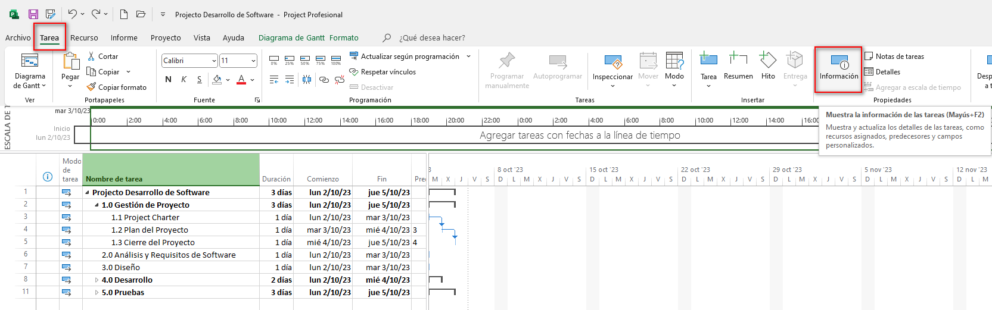Toggle italic formatting (K)
The width and height of the screenshot is (992, 310).
pos(184,80)
